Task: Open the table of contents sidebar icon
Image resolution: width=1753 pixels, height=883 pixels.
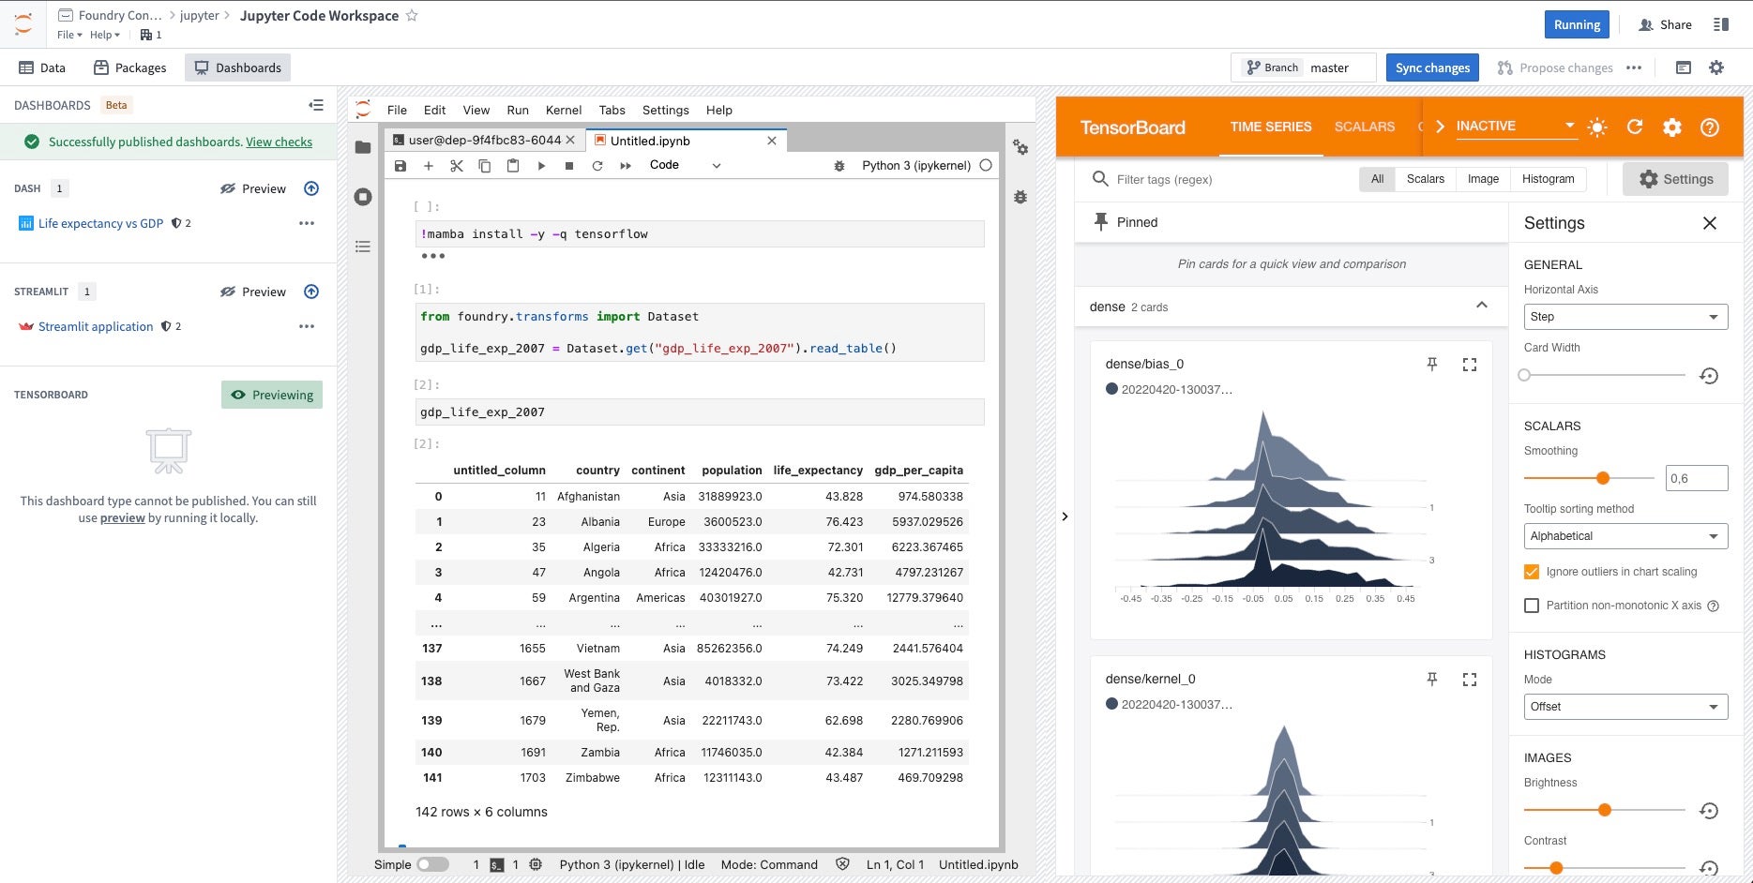Action: tap(363, 247)
